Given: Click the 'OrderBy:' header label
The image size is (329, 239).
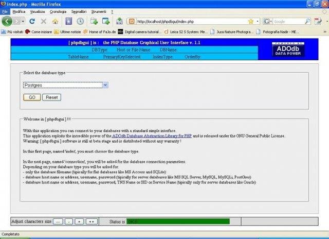Looking at the screenshot, I should [x=193, y=57].
